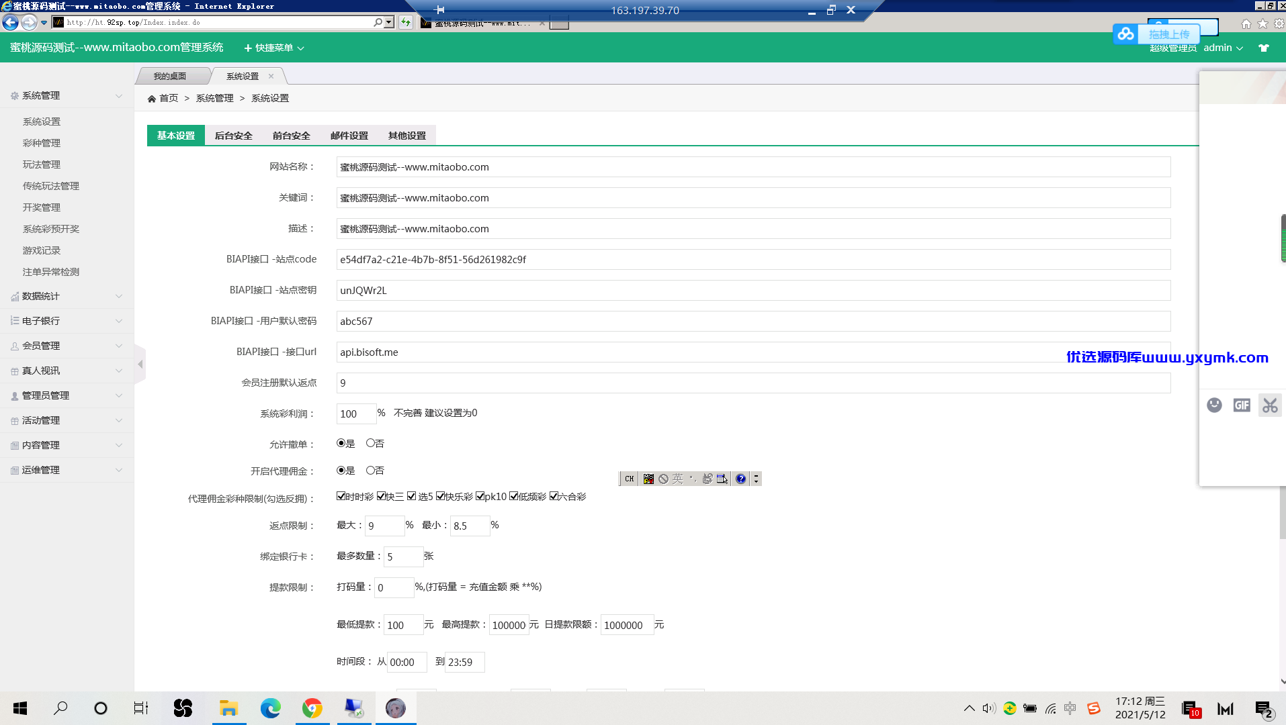Screen dimensions: 1286x725
Task: Expand the 会员管理 sidebar section
Action: pos(67,346)
